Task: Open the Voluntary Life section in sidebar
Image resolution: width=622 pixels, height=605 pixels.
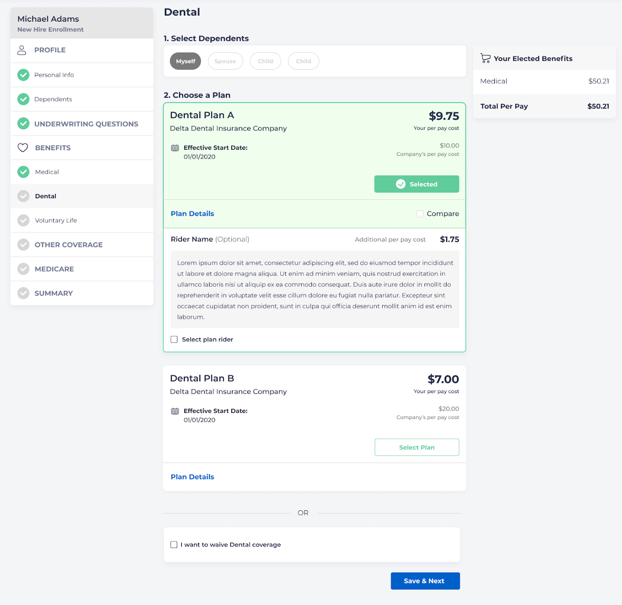Action: click(56, 220)
